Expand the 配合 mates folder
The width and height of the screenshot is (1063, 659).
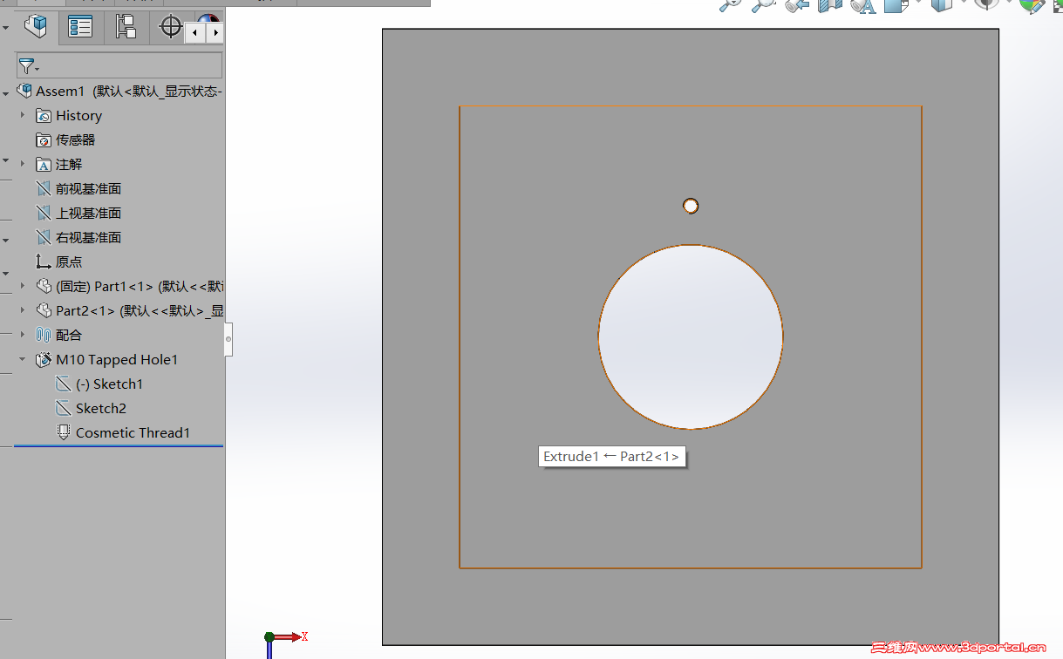pos(23,335)
